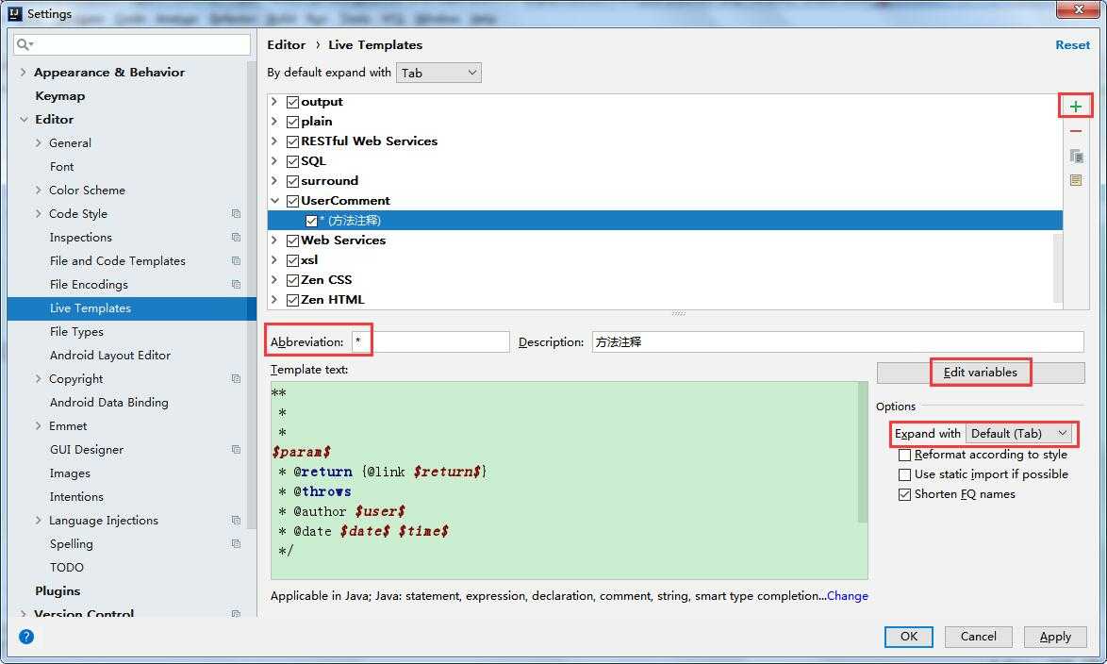1107x664 pixels.
Task: Click the restore deleted defaults icon
Action: (1076, 180)
